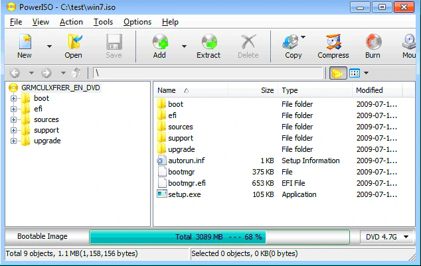Image resolution: width=421 pixels, height=266 pixels.
Task: Select the sources folder in tree pane
Action: pos(46,119)
